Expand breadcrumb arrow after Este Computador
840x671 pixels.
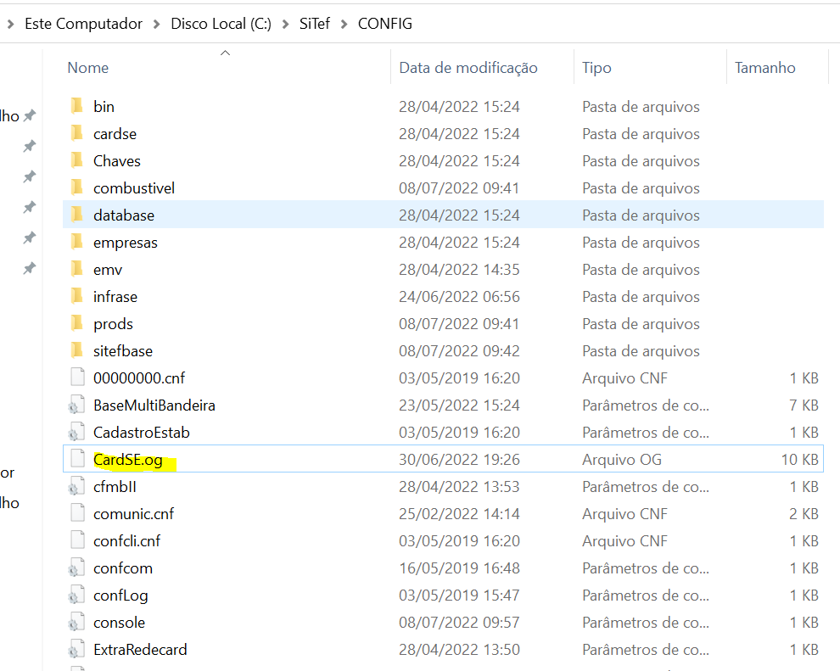[156, 24]
